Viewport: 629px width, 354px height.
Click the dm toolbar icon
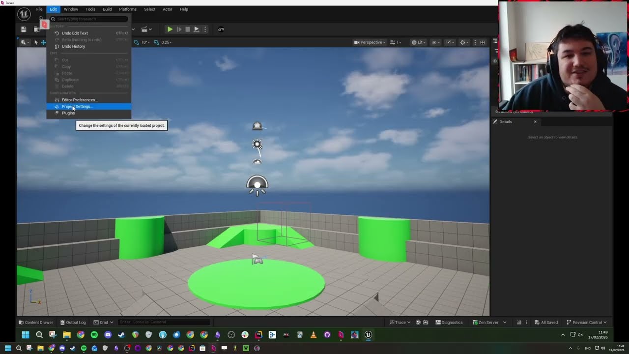(221, 29)
